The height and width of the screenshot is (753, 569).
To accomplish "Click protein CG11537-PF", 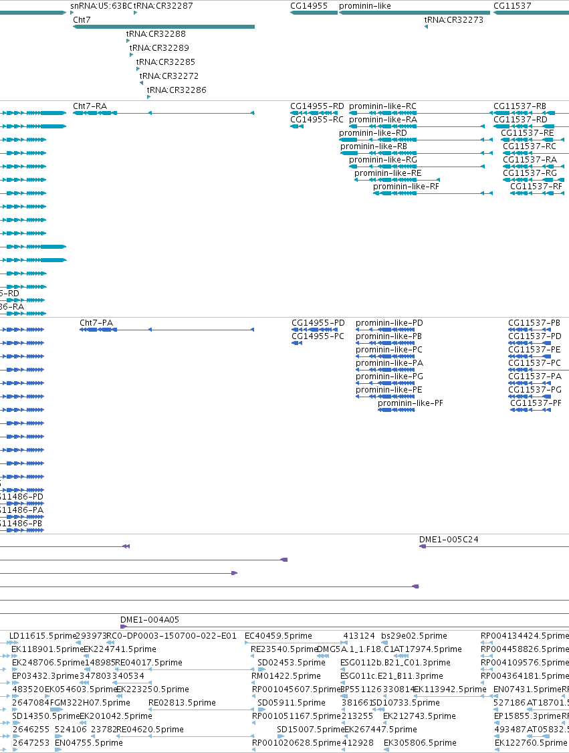I will pos(536,403).
